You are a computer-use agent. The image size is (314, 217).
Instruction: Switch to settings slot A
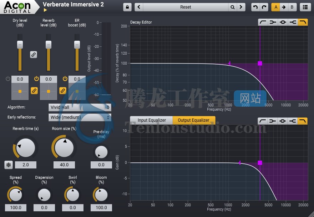click(276, 7)
